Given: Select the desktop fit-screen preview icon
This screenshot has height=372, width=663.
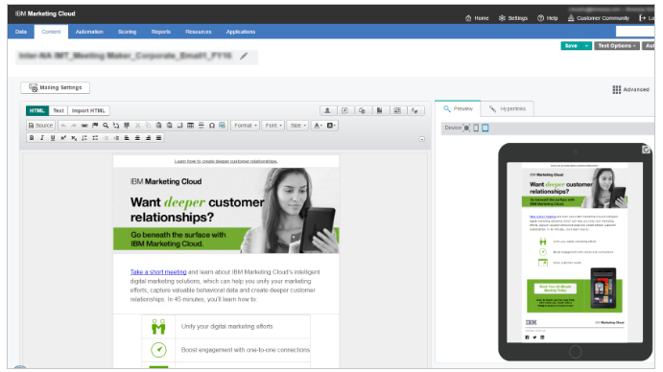Looking at the screenshot, I should (467, 128).
